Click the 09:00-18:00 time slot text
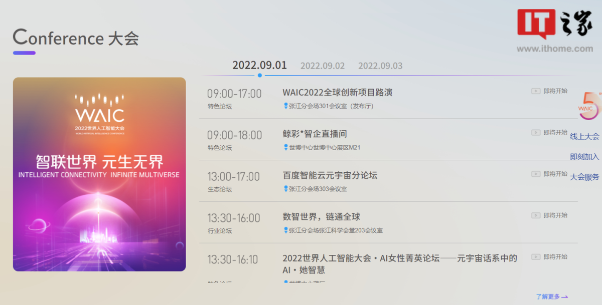 pyautogui.click(x=234, y=135)
